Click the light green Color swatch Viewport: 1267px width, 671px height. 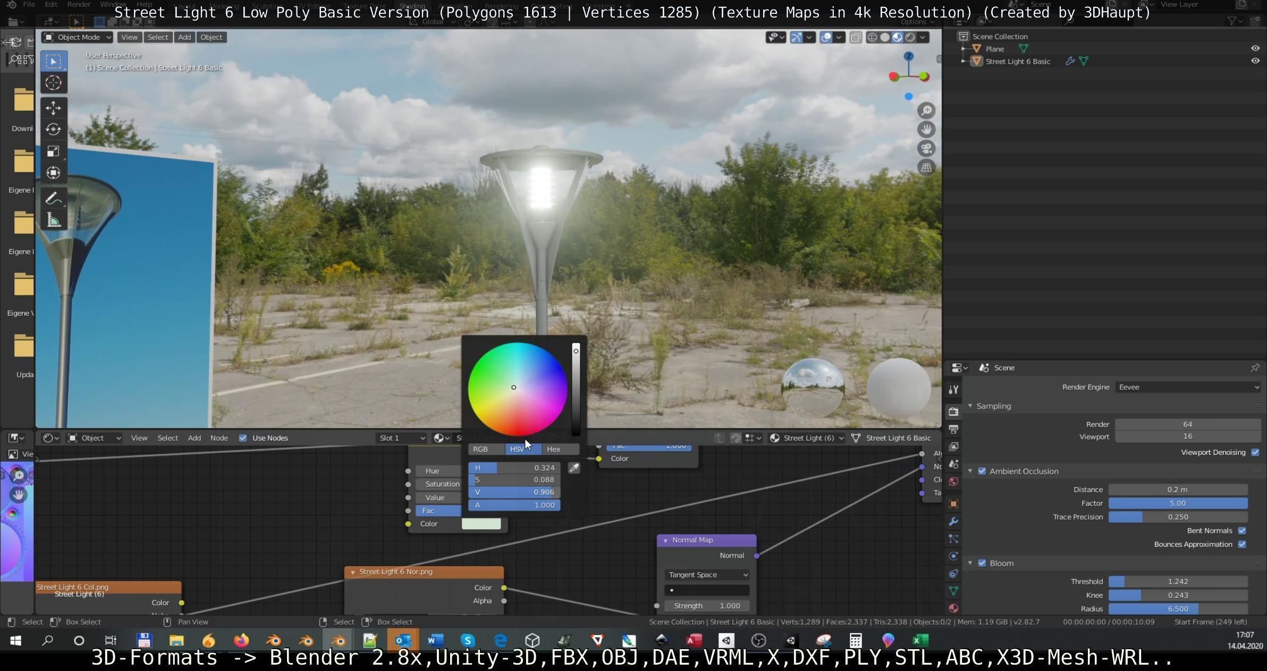tap(481, 524)
